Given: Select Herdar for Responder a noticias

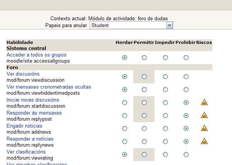Looking at the screenshot, I should [x=124, y=142].
